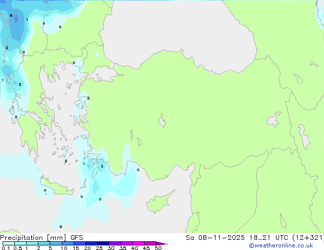Click the date text '08-11-2025'
Screen dimensions: 324x250
point(221,238)
